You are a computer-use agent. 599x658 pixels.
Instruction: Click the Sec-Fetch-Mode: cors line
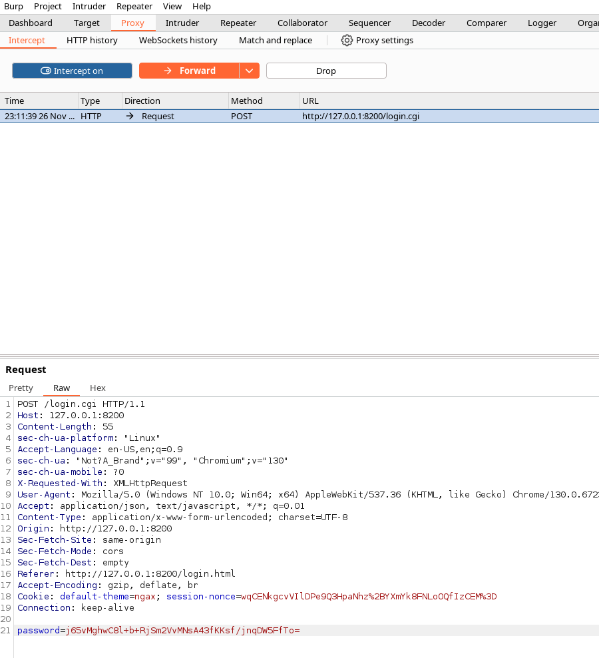tap(71, 551)
